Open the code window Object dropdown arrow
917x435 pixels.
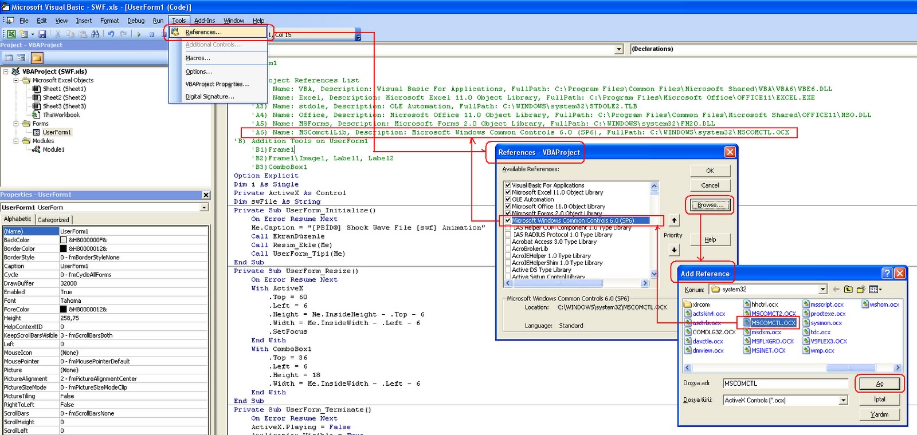618,49
